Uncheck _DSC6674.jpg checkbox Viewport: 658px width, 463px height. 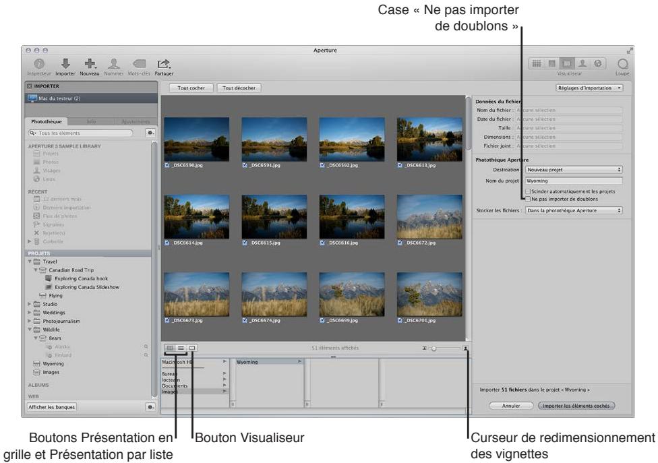point(245,320)
